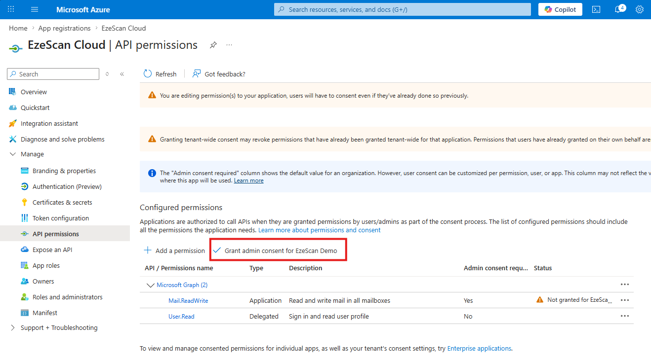This screenshot has width=651, height=360.
Task: Open portal settings gear
Action: pyautogui.click(x=640, y=9)
